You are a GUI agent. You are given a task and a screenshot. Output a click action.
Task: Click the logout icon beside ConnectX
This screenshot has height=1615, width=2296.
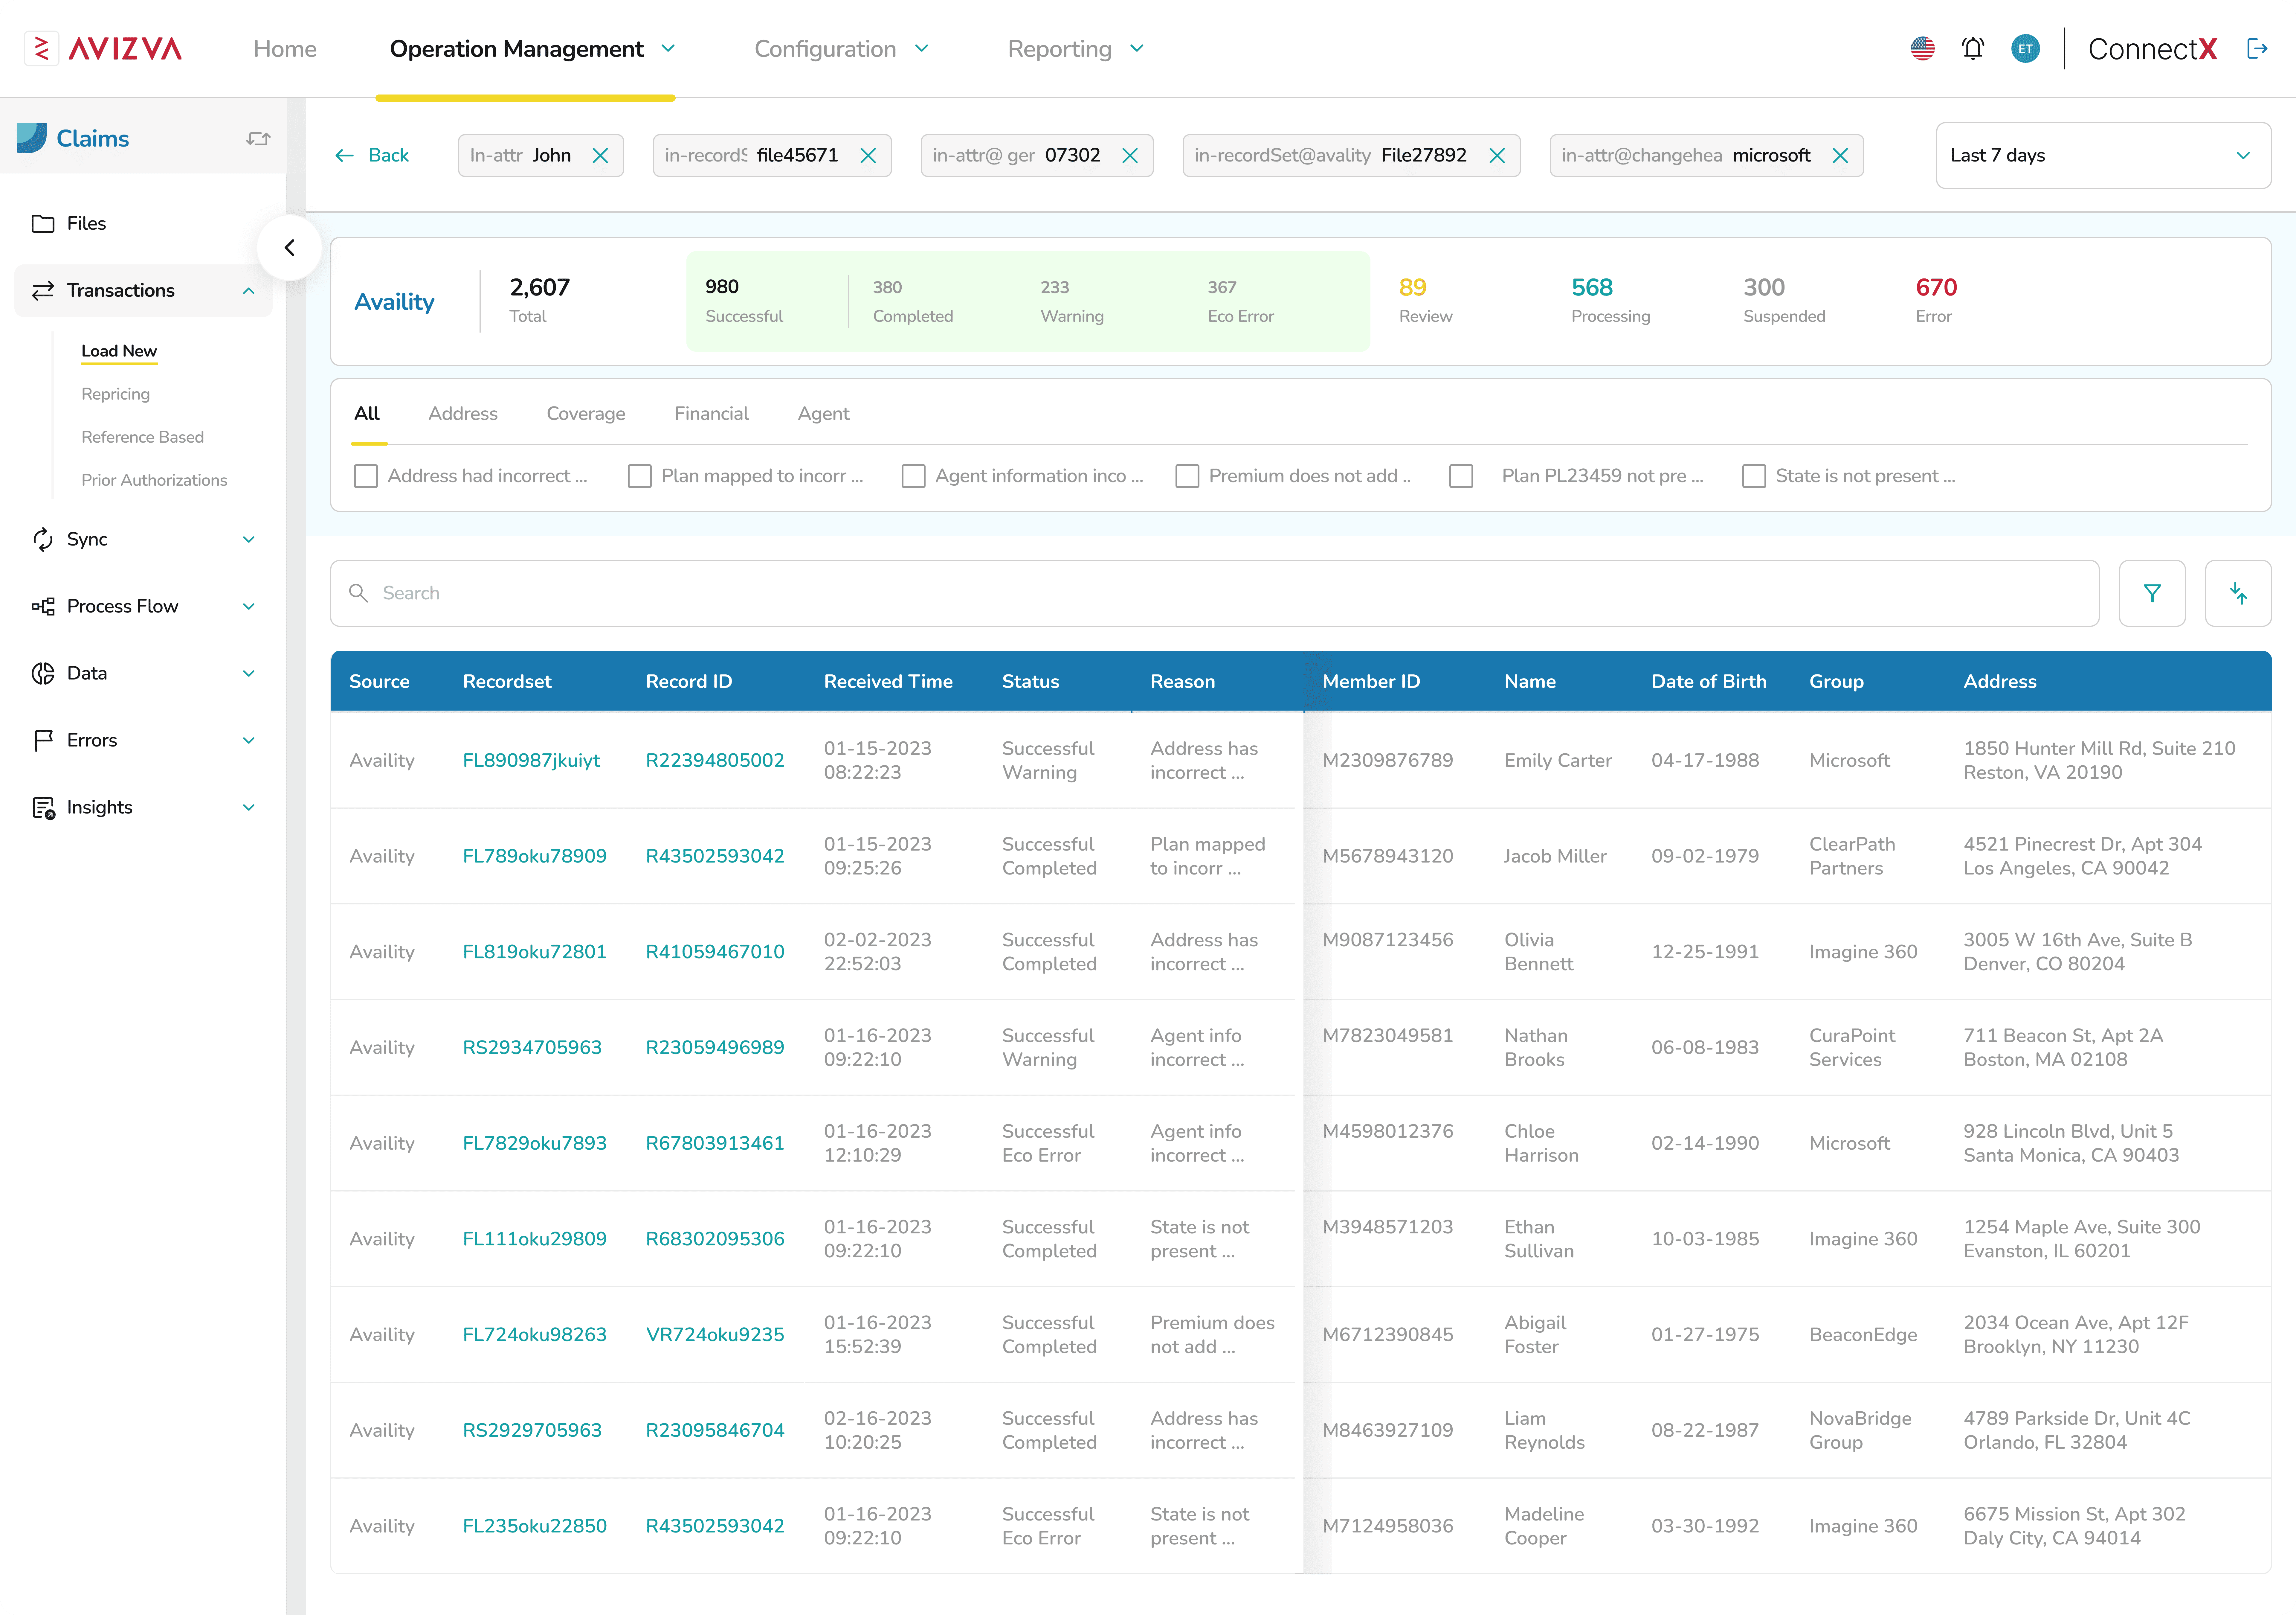2257,49
